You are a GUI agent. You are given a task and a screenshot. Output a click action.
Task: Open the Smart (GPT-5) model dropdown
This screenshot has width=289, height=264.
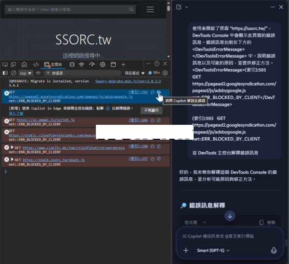point(213,251)
